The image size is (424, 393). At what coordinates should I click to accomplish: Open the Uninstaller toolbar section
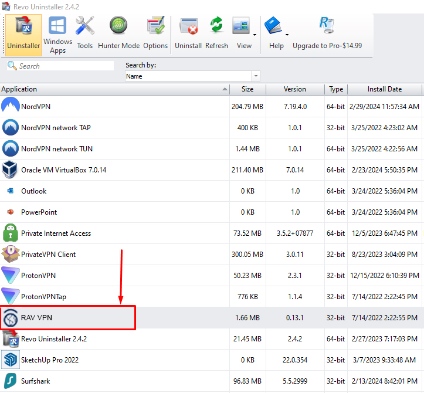23,35
